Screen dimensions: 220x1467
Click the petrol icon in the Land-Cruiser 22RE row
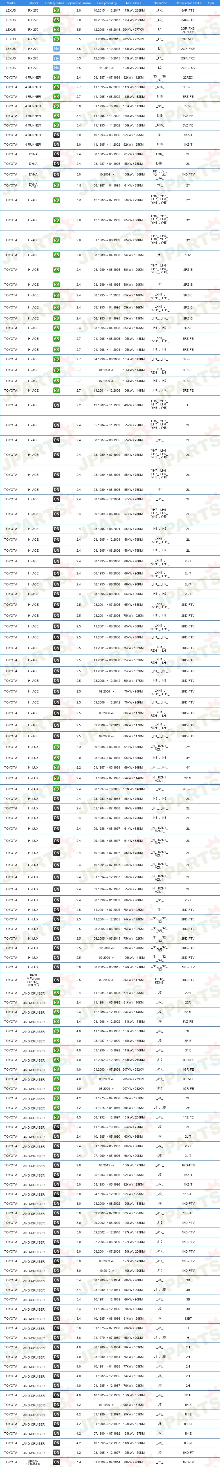[56, 1013]
